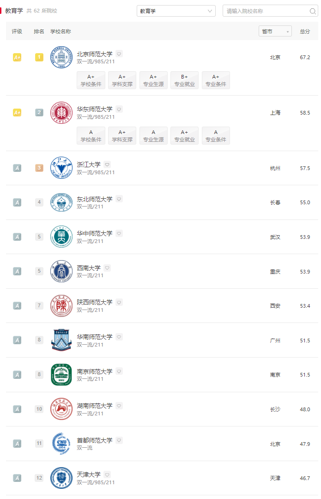Click the 华东师范大学 logo

(x=61, y=113)
